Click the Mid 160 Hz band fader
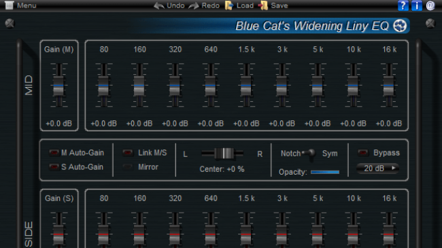Viewport: 442px width, 248px height. point(139,86)
